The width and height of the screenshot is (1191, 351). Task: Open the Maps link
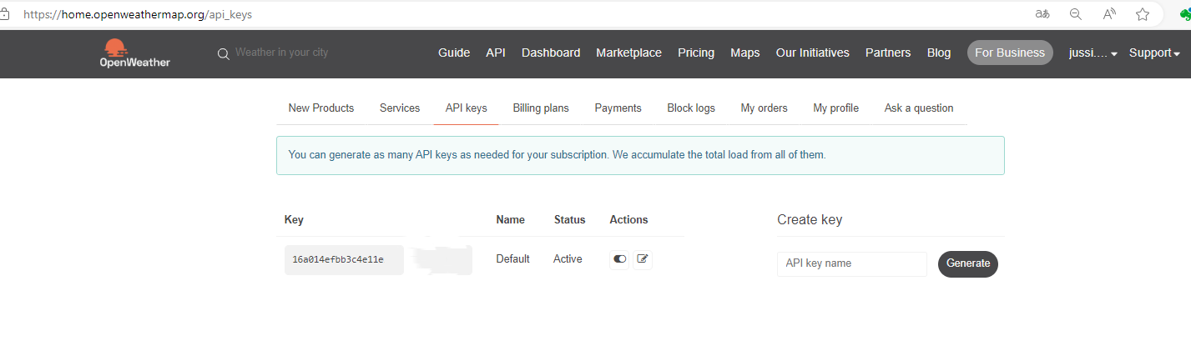[745, 53]
